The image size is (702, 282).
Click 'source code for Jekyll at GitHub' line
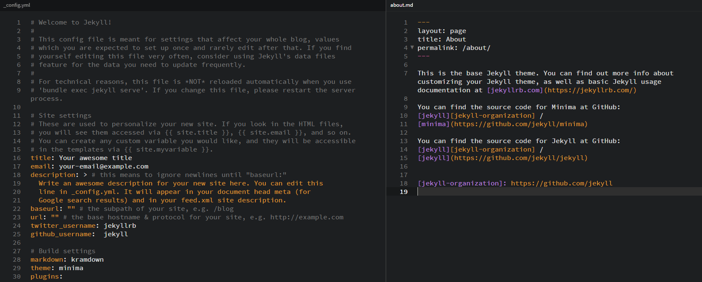click(x=519, y=141)
